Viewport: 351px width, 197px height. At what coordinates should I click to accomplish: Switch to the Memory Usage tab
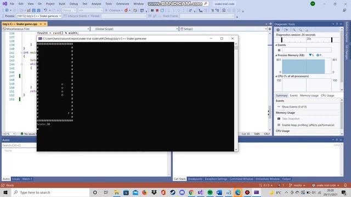click(x=309, y=95)
